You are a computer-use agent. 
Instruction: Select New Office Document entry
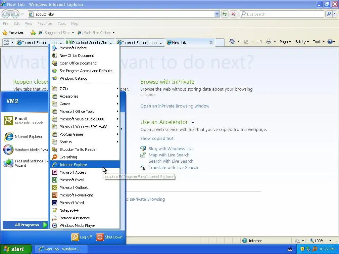point(85,56)
